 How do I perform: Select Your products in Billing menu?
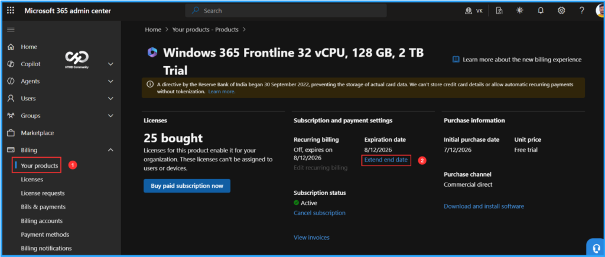(x=40, y=165)
